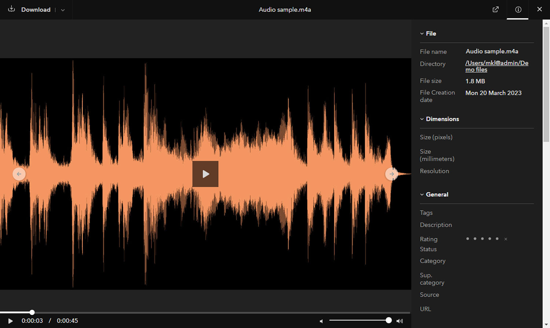Viewport: 550px width, 328px height.
Task: Open the Download options dropdown arrow
Action: (62, 10)
